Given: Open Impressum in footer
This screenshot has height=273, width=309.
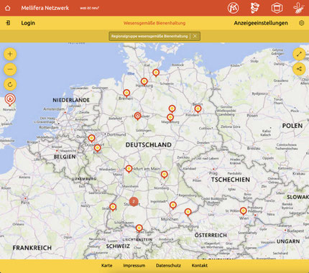Looking at the screenshot, I should click(134, 265).
